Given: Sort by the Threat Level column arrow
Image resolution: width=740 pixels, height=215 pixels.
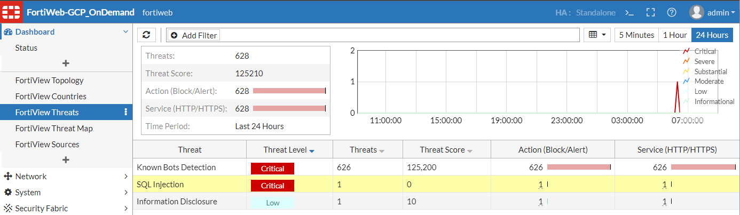Looking at the screenshot, I should coord(312,152).
